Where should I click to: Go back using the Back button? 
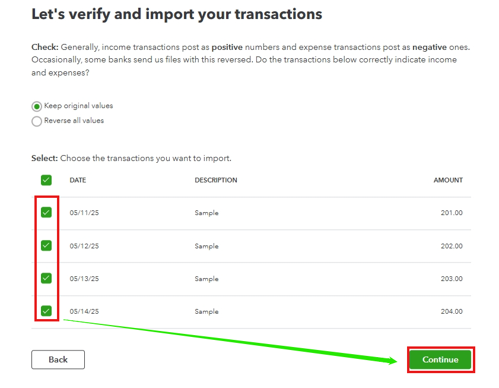pos(58,359)
